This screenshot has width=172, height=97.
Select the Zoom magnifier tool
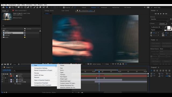[x=13, y=7]
